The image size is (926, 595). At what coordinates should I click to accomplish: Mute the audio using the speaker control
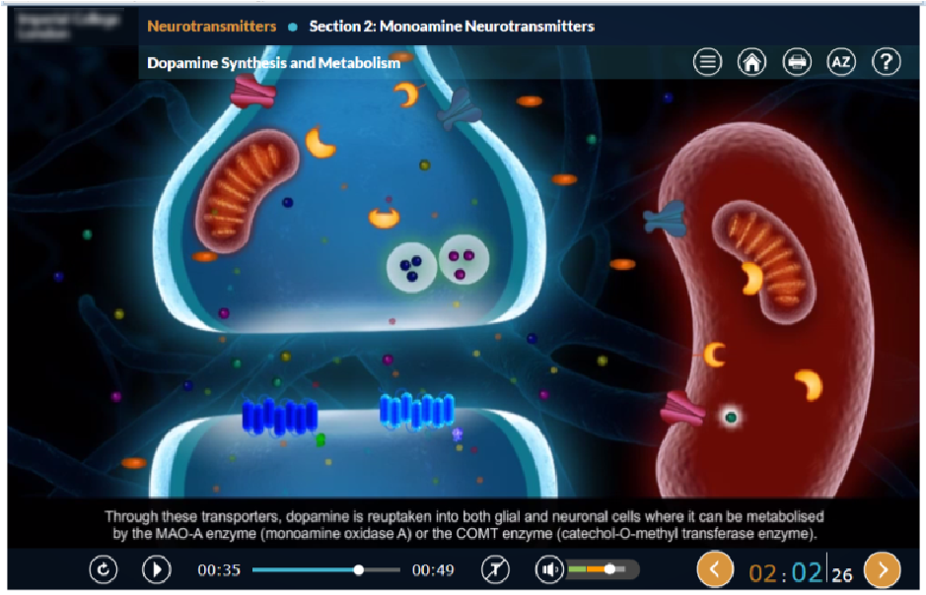click(548, 569)
